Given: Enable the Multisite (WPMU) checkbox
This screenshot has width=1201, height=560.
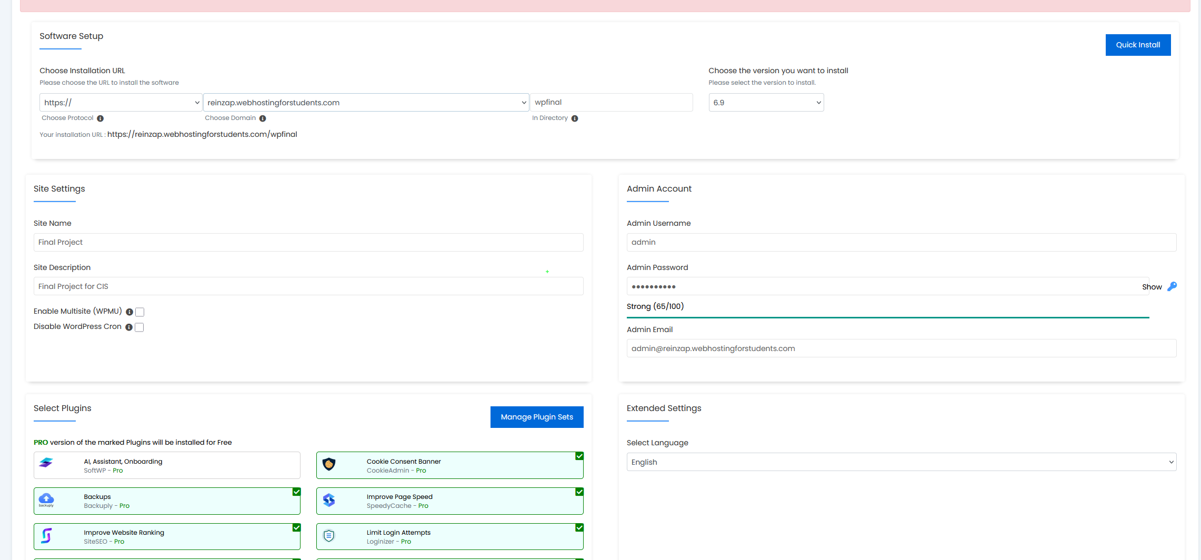Looking at the screenshot, I should tap(140, 312).
